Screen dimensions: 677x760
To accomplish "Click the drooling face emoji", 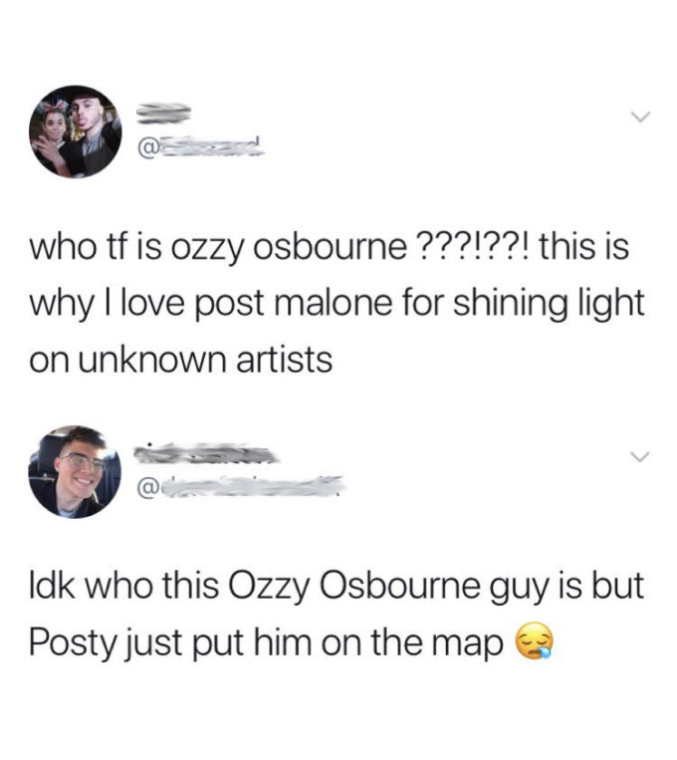I will point(533,639).
